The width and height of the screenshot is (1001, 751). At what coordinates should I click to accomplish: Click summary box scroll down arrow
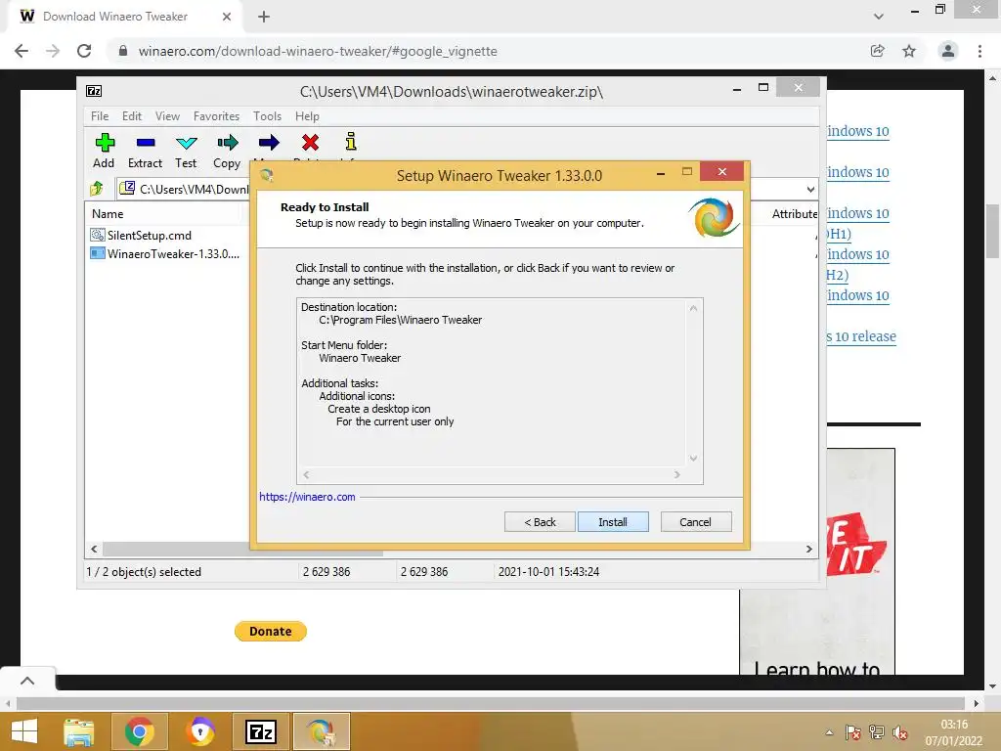(x=693, y=458)
